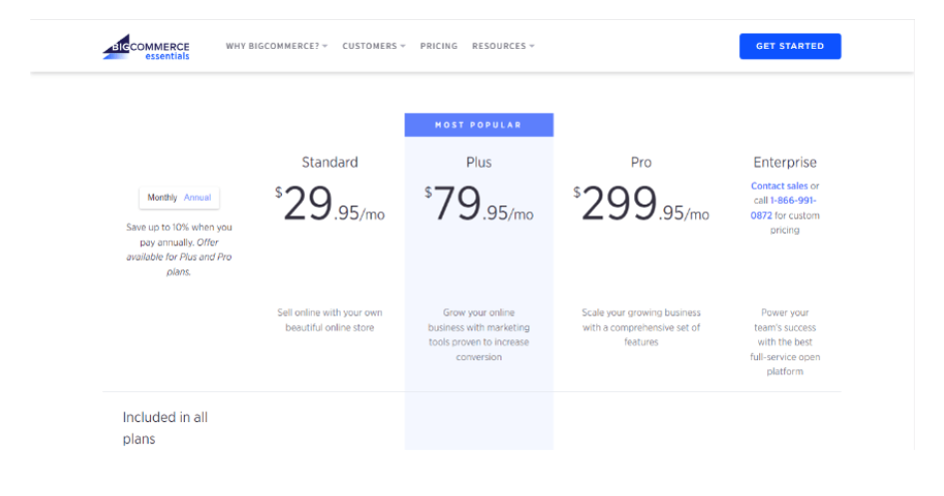The image size is (944, 496).
Task: Click the $79.95/mo Plus price
Action: click(478, 204)
